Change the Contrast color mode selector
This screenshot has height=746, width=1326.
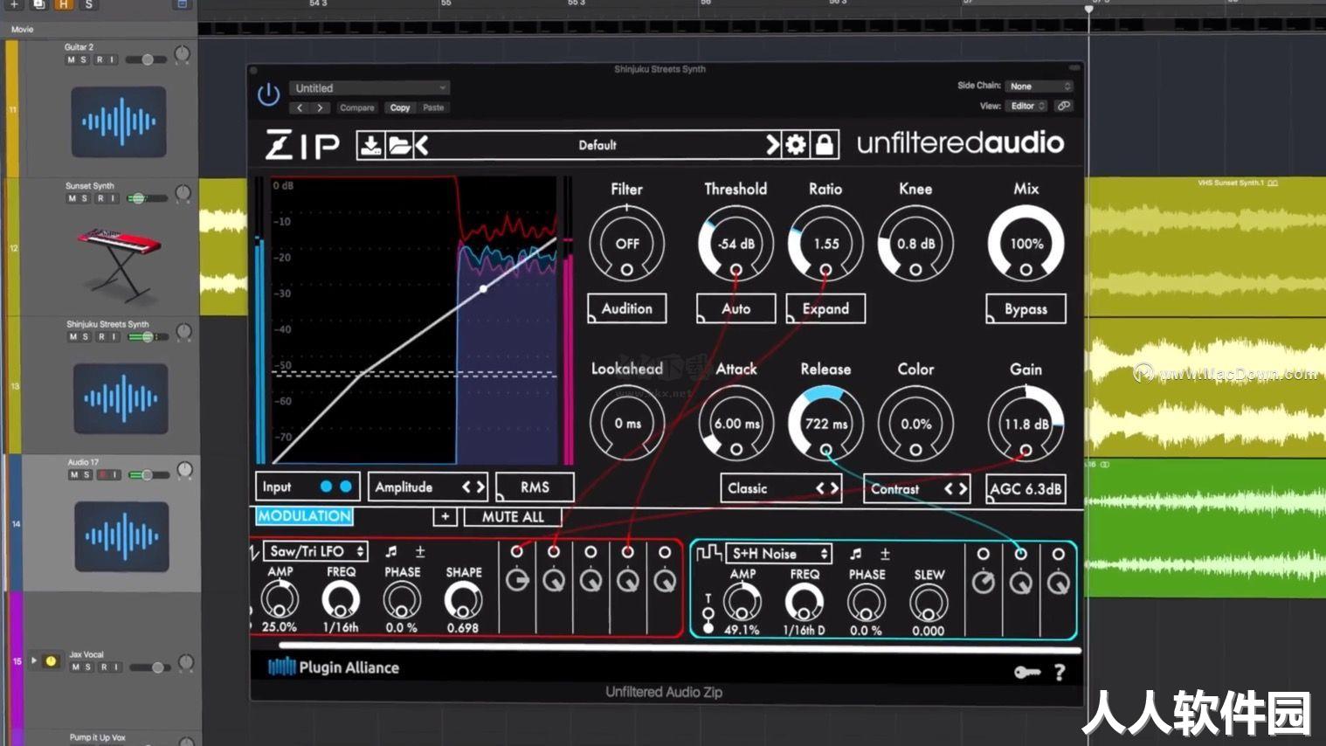(916, 489)
